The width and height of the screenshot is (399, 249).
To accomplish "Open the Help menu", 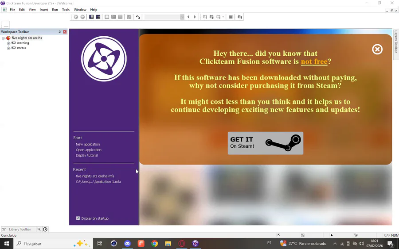I will click(94, 10).
